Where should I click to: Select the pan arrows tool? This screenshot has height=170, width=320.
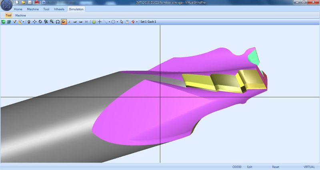34,22
